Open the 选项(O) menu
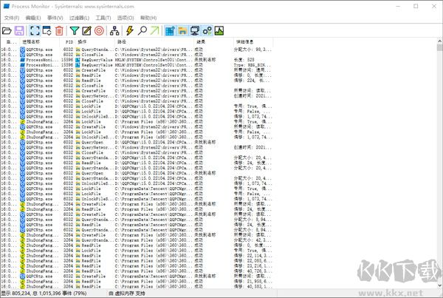Screen dimensions: 443x298 click(126, 18)
